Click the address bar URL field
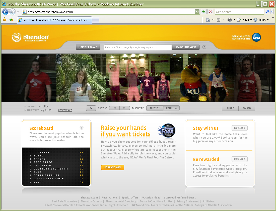 coord(109,12)
